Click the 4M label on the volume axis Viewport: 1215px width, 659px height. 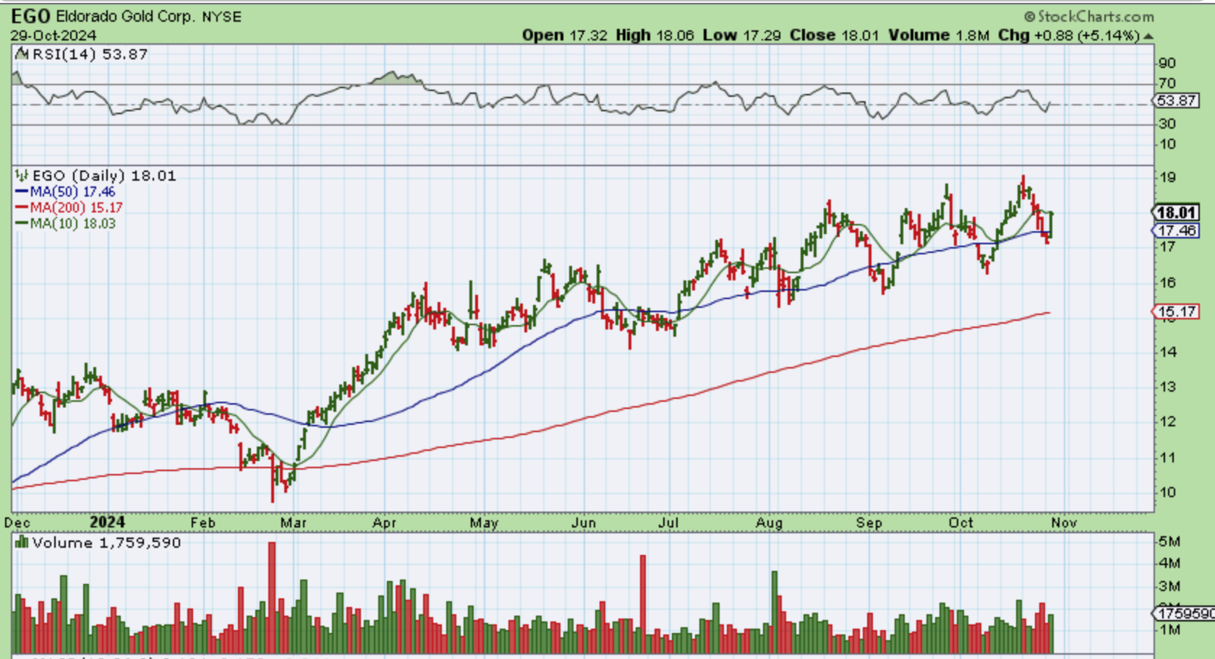[x=1169, y=563]
